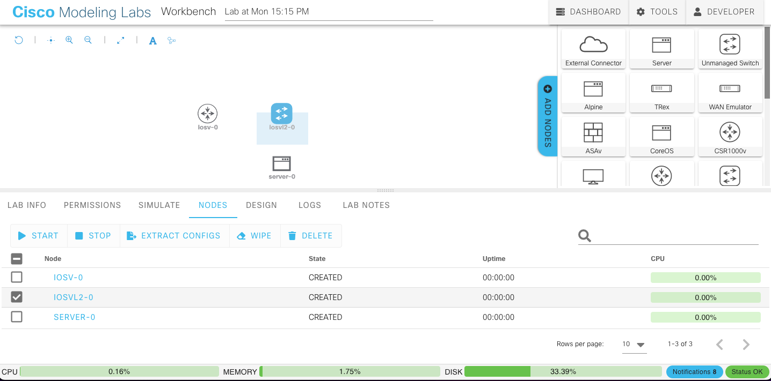Click the STOP button
Viewport: 771px width, 381px height.
[x=93, y=236]
